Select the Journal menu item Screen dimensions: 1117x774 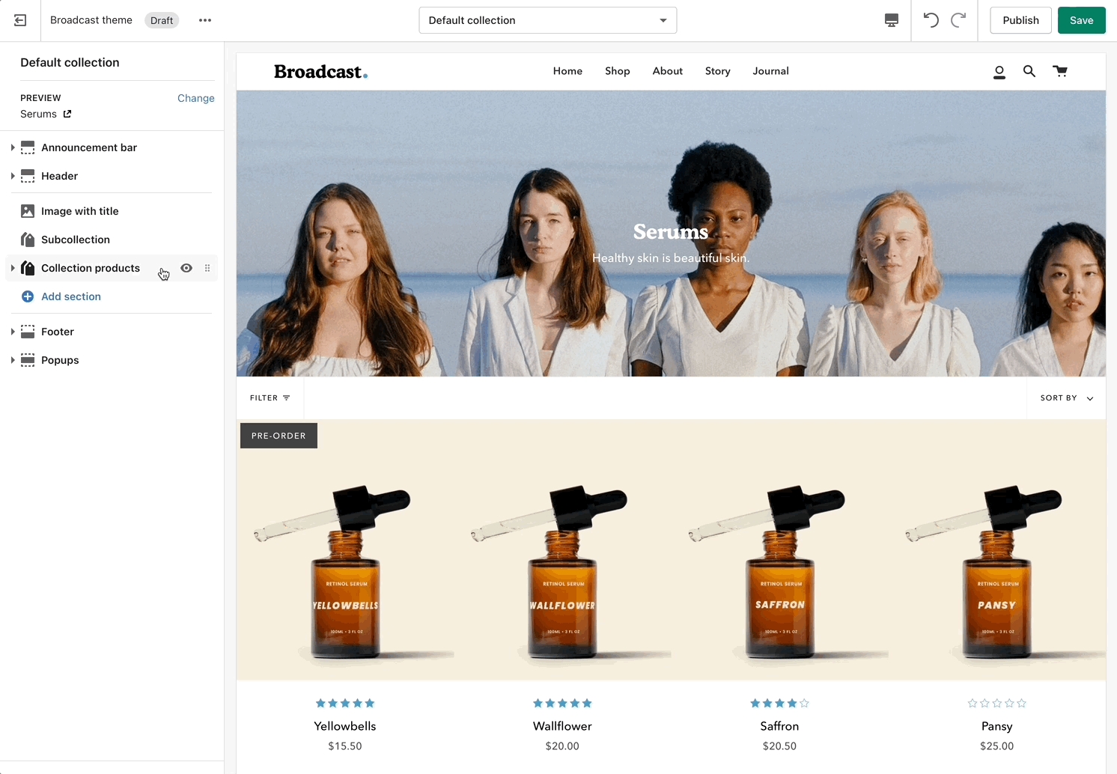pyautogui.click(x=770, y=71)
